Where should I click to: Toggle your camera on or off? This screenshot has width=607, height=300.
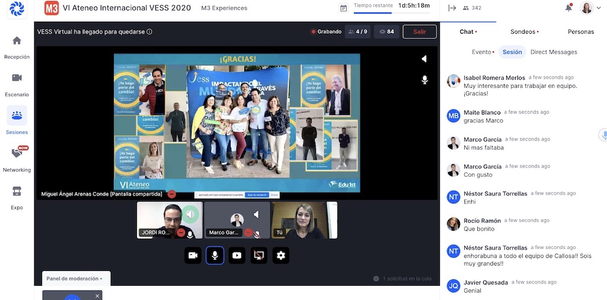point(193,256)
